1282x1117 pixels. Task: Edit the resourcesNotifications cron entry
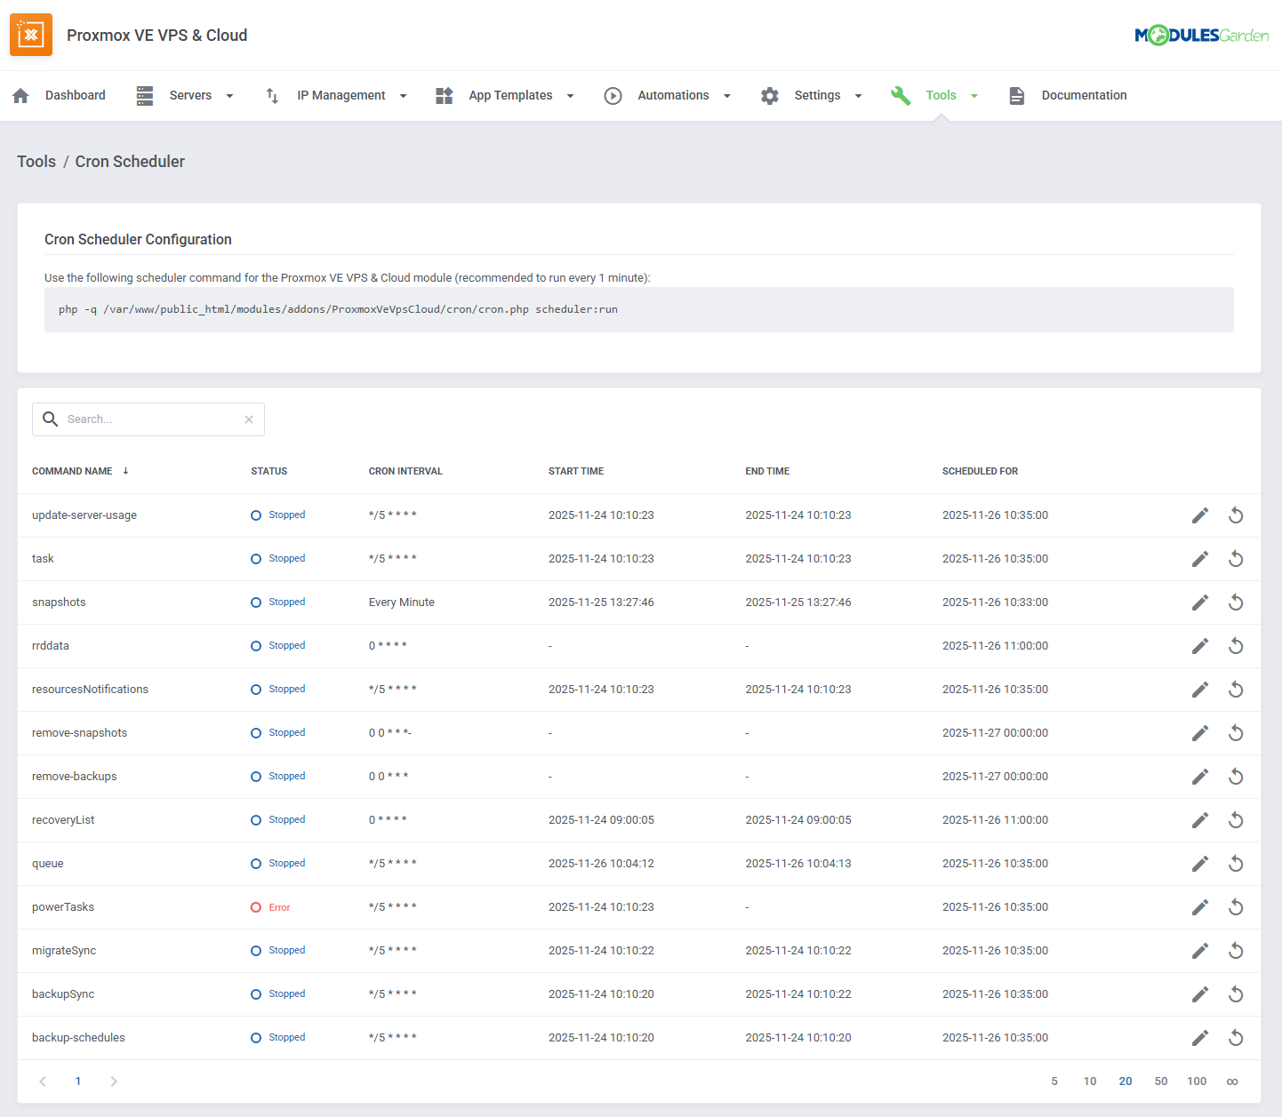click(1200, 690)
